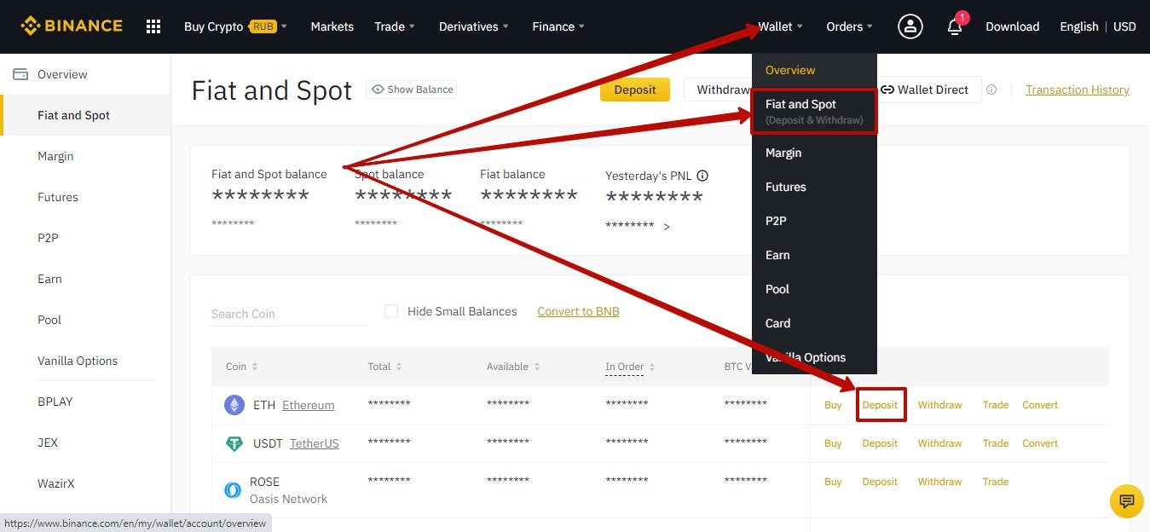This screenshot has width=1150, height=532.
Task: Click the info icon beside Wallet Direct
Action: pos(991,90)
